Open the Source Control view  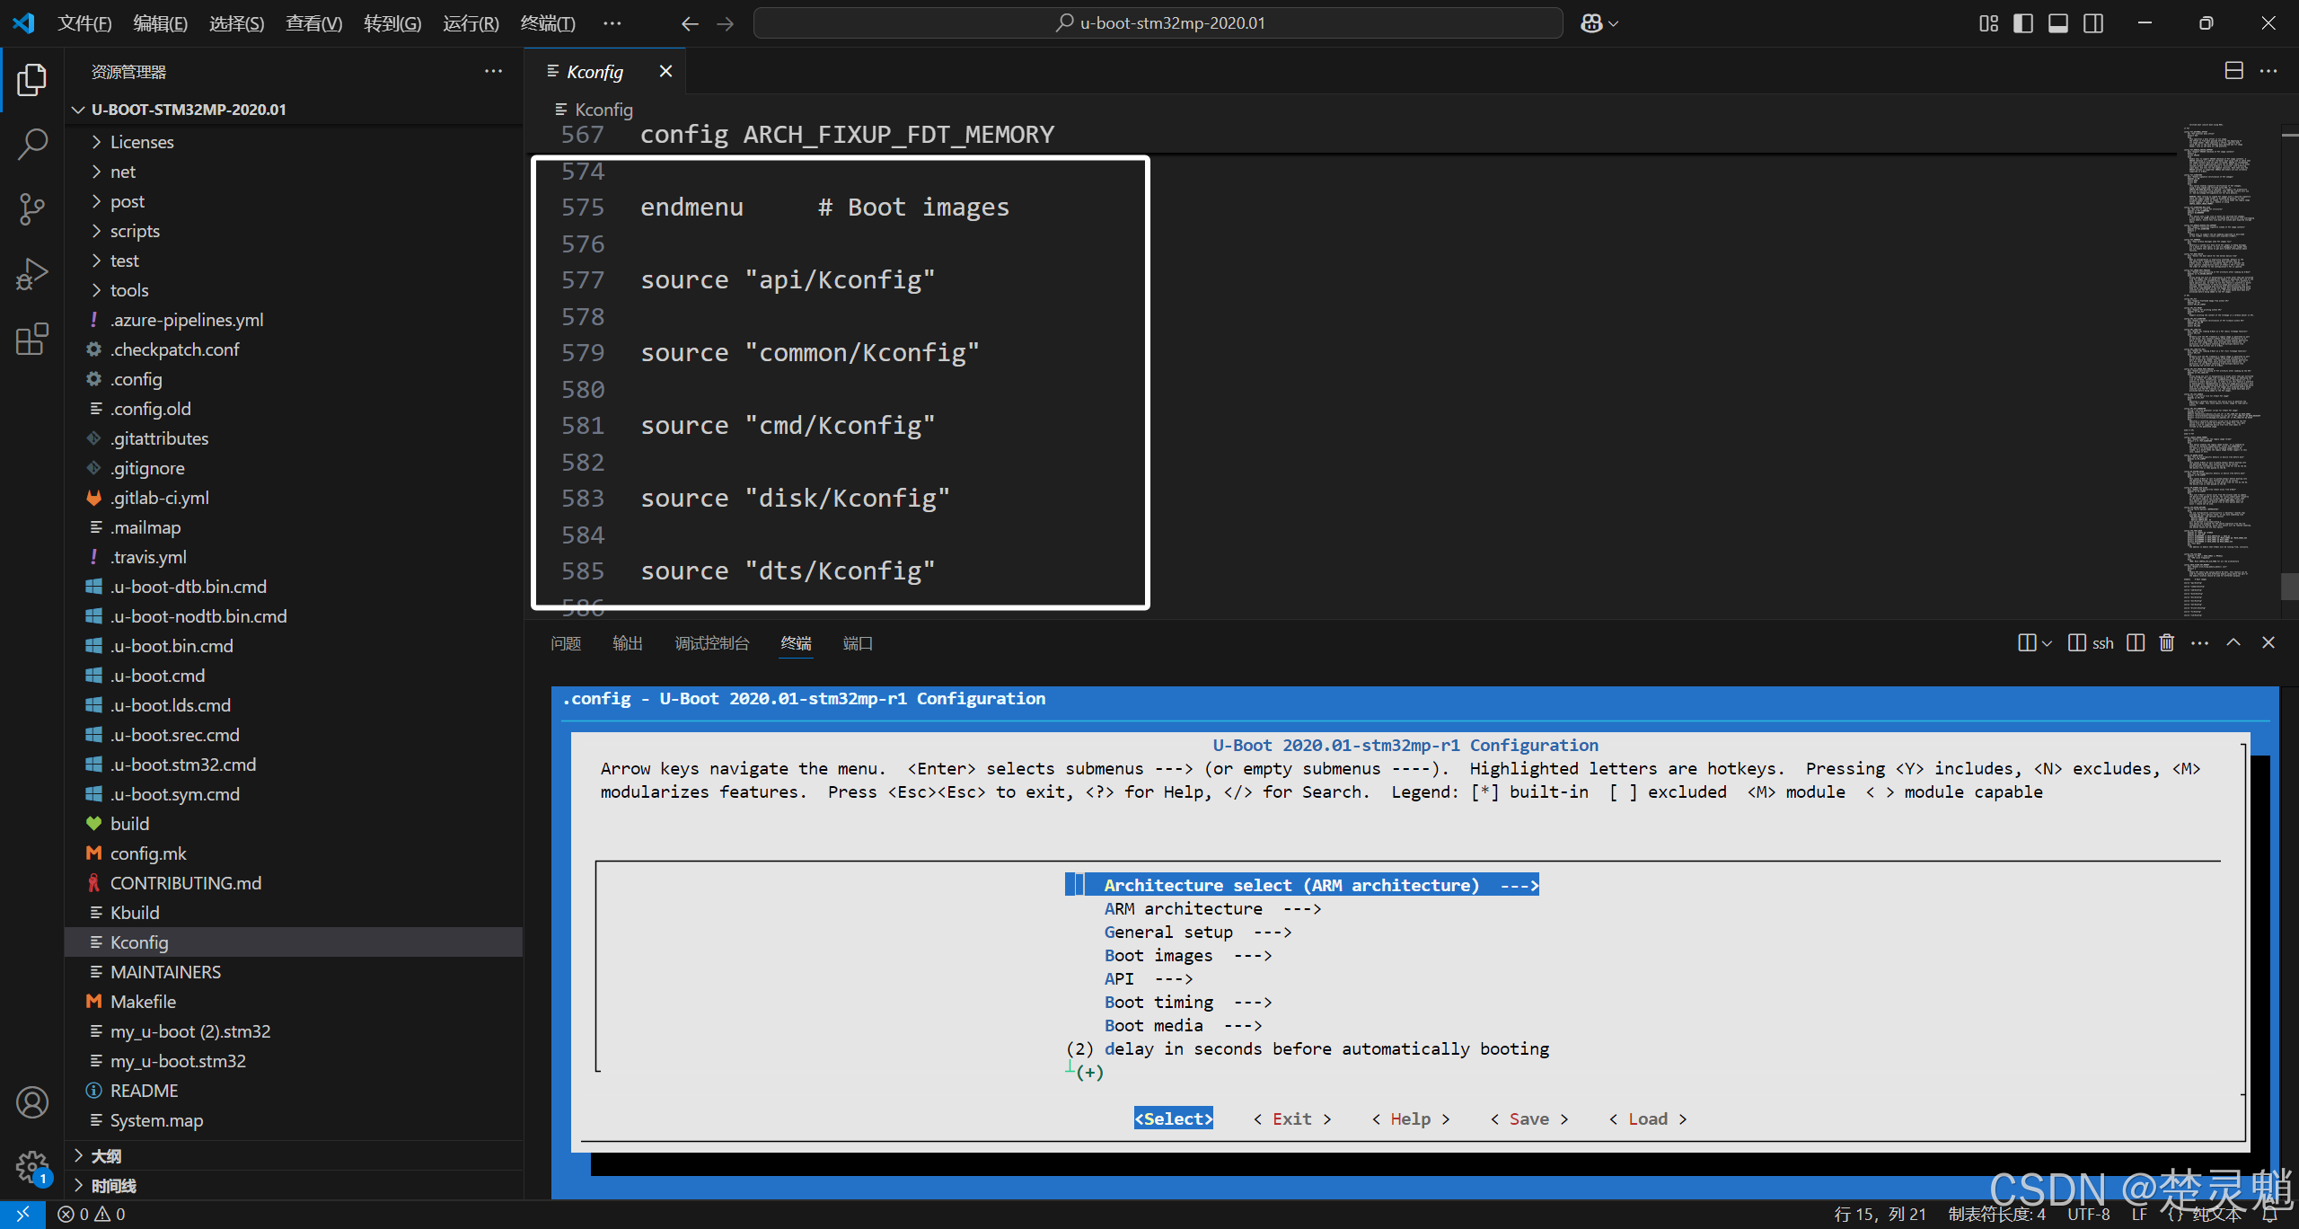32,208
